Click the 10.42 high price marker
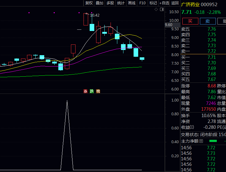This screenshot has height=172, width=226. coord(95,15)
